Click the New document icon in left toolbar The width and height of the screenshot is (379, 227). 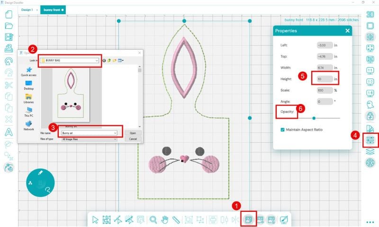click(x=9, y=14)
